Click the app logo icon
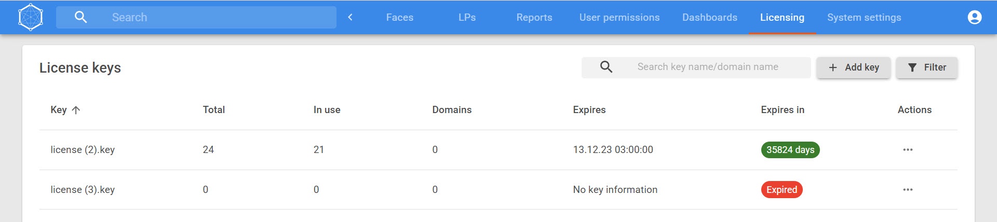Image resolution: width=997 pixels, height=222 pixels. pyautogui.click(x=31, y=17)
